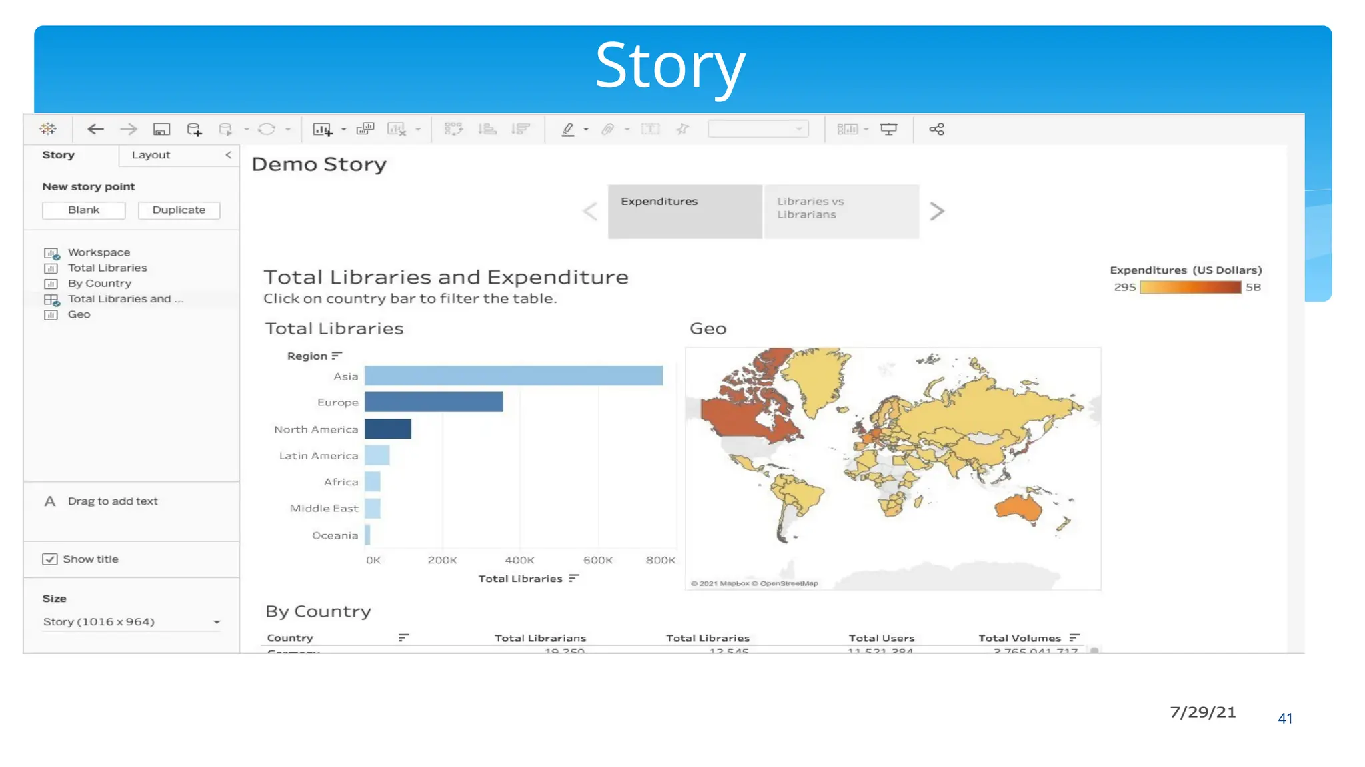Select the By Country sheet in list
This screenshot has height=767, width=1365.
[x=99, y=284]
